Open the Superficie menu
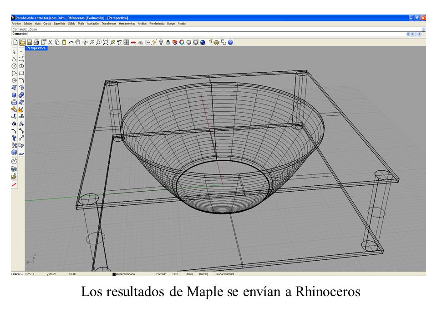Image resolution: width=437 pixels, height=327 pixels. [59, 24]
